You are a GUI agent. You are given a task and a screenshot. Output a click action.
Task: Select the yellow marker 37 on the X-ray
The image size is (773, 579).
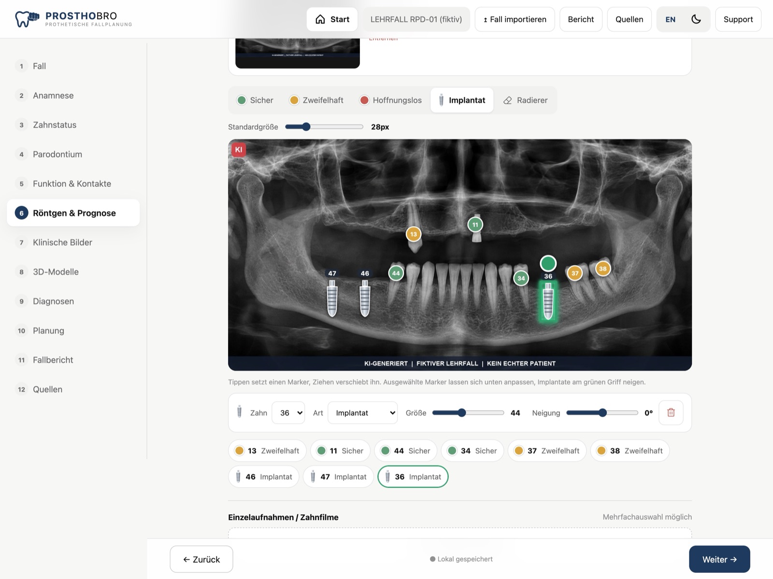pyautogui.click(x=575, y=273)
